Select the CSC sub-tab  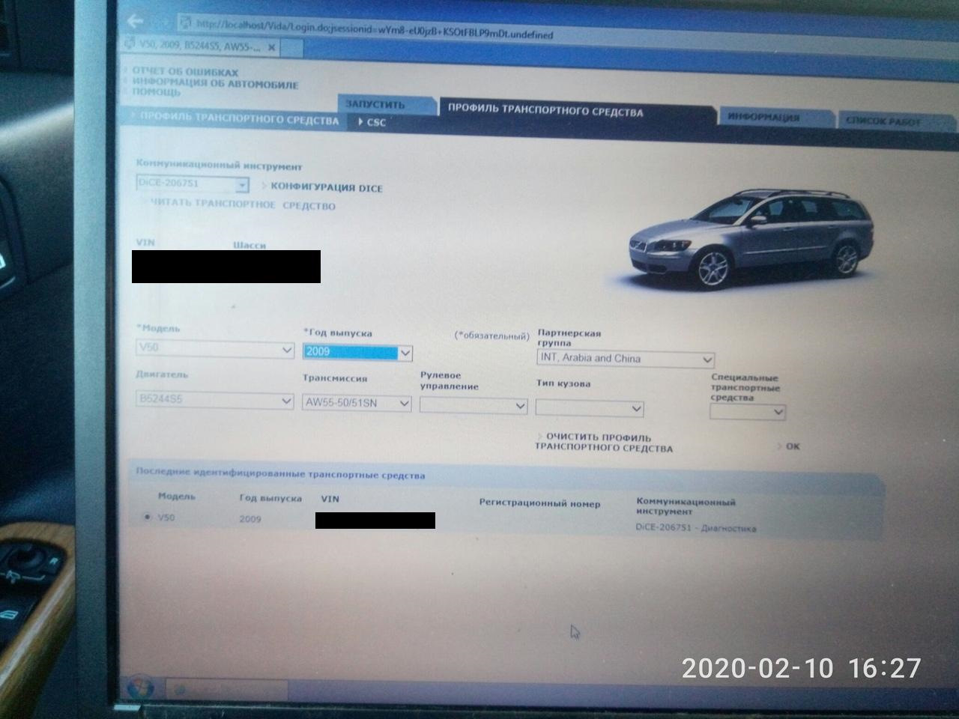pyautogui.click(x=373, y=122)
